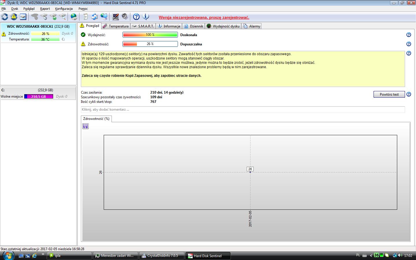Click the Zdrowotność 26 % progress bar
416x260 pixels.
(x=150, y=44)
